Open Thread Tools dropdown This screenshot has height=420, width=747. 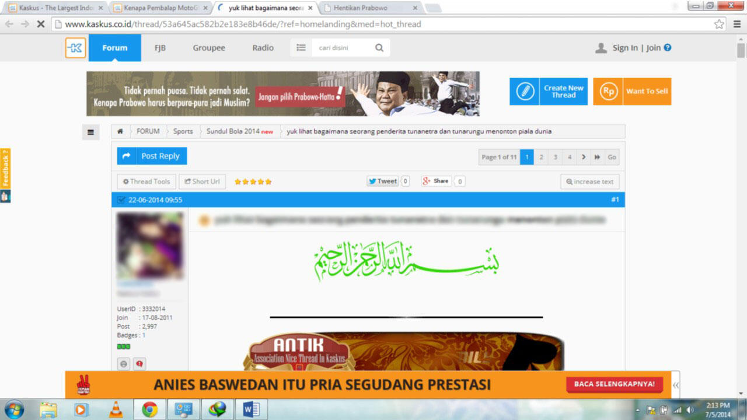coord(146,181)
